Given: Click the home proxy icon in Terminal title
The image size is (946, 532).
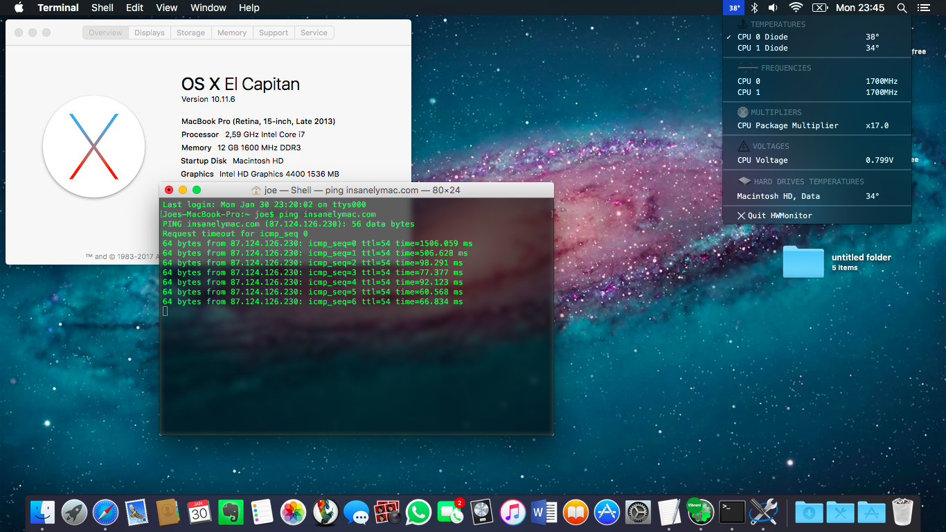Looking at the screenshot, I should click(256, 190).
